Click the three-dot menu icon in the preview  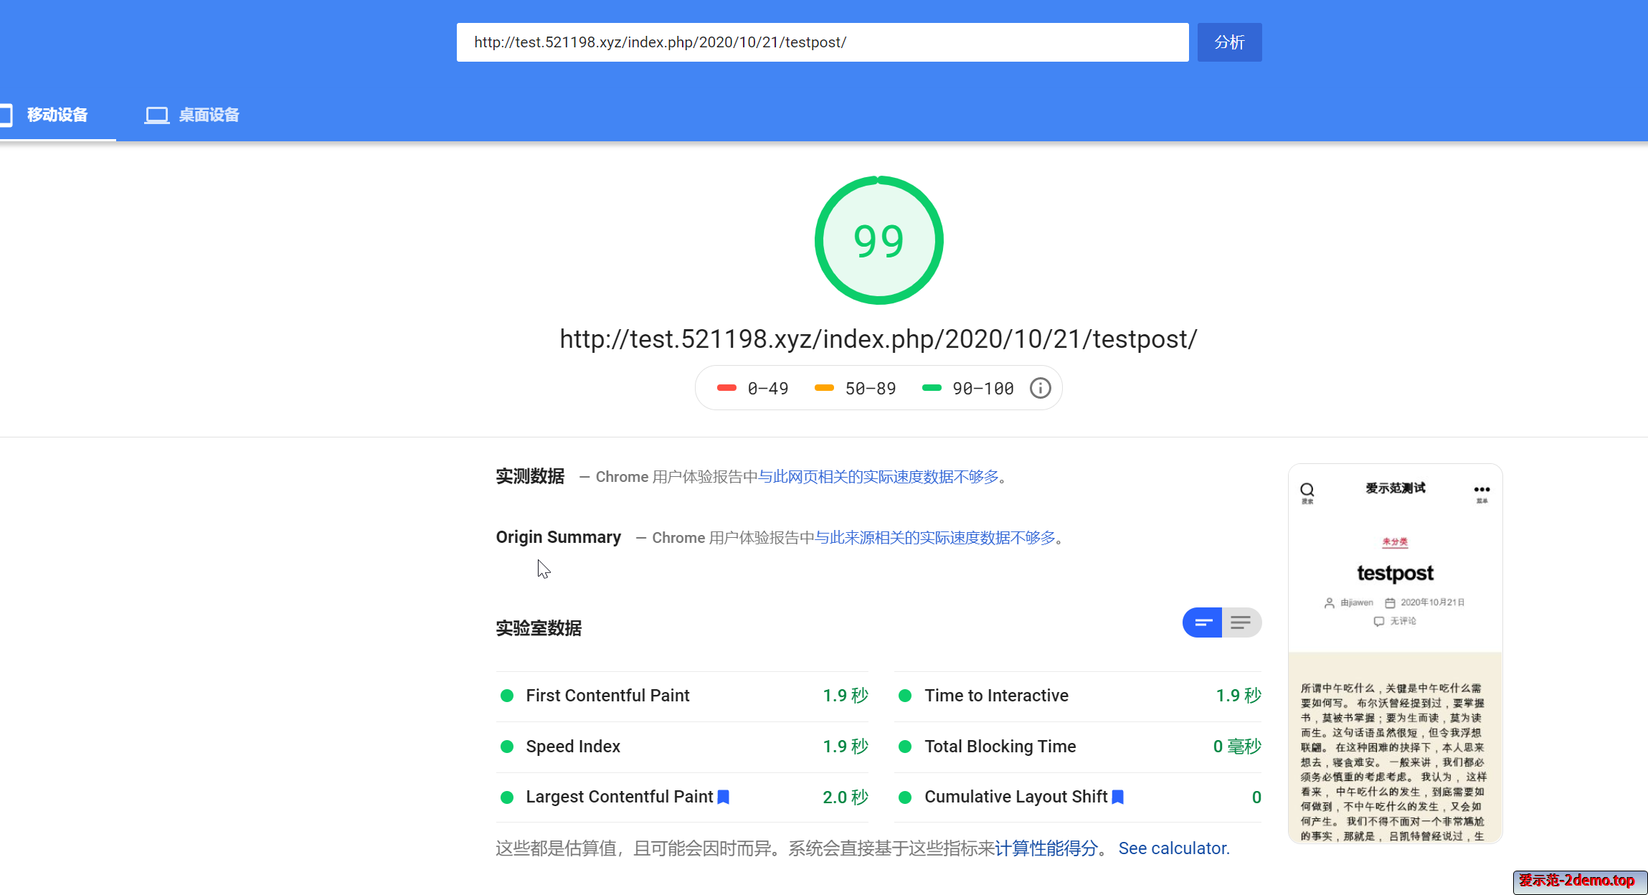(x=1482, y=490)
